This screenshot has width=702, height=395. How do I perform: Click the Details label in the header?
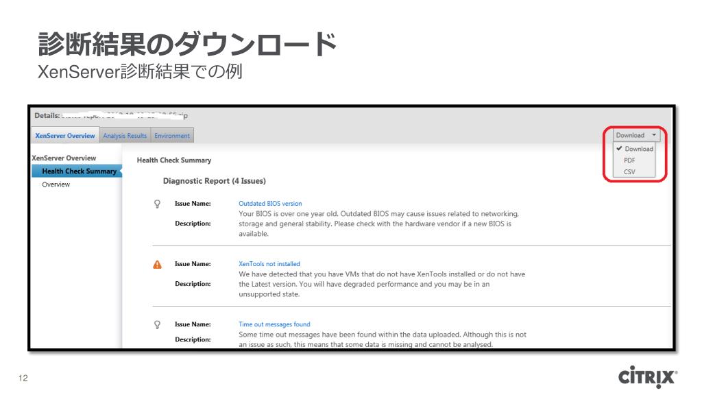[x=47, y=115]
